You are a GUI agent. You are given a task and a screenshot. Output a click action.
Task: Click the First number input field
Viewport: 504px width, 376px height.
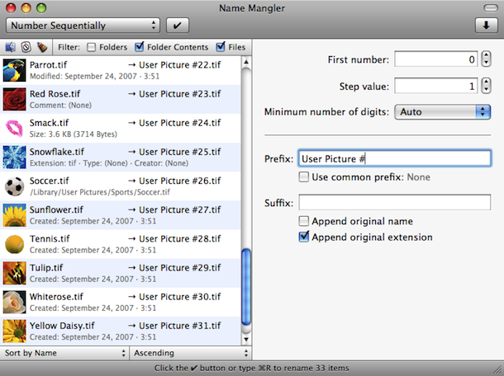click(x=436, y=59)
